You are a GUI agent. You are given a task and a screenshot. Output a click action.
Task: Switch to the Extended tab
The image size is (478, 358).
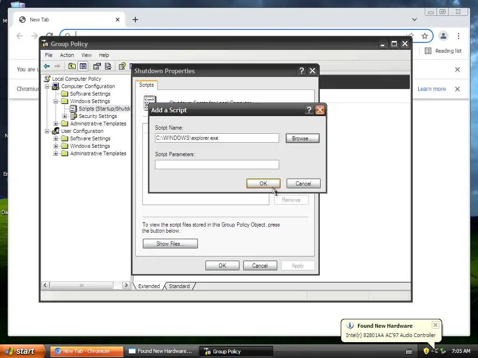(149, 286)
